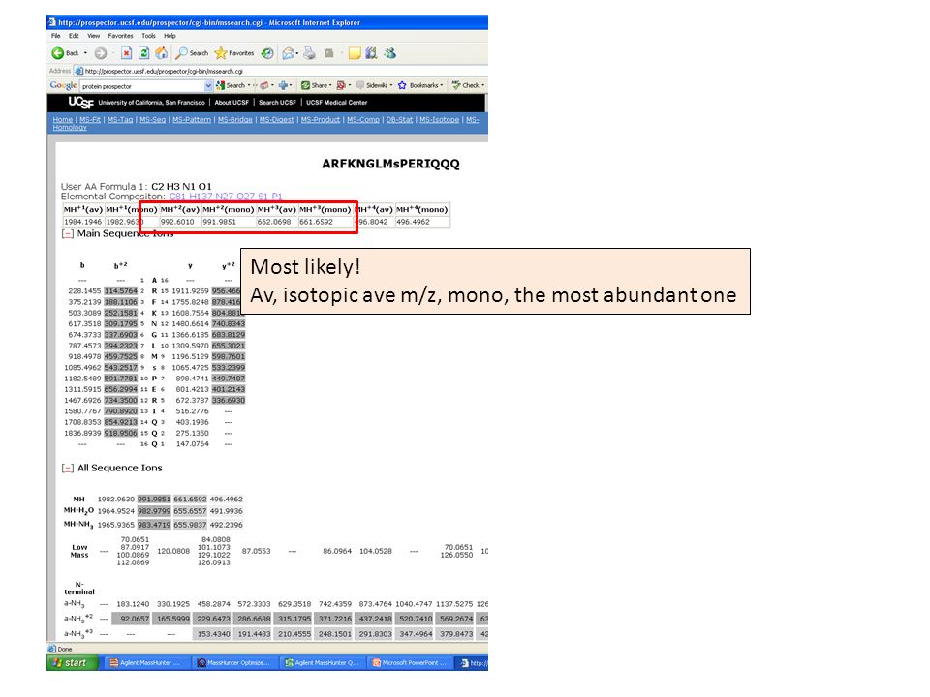The height and width of the screenshot is (697, 930).
Task: Select the MH+1(av) value 1984.1946 cell
Action: tap(83, 222)
